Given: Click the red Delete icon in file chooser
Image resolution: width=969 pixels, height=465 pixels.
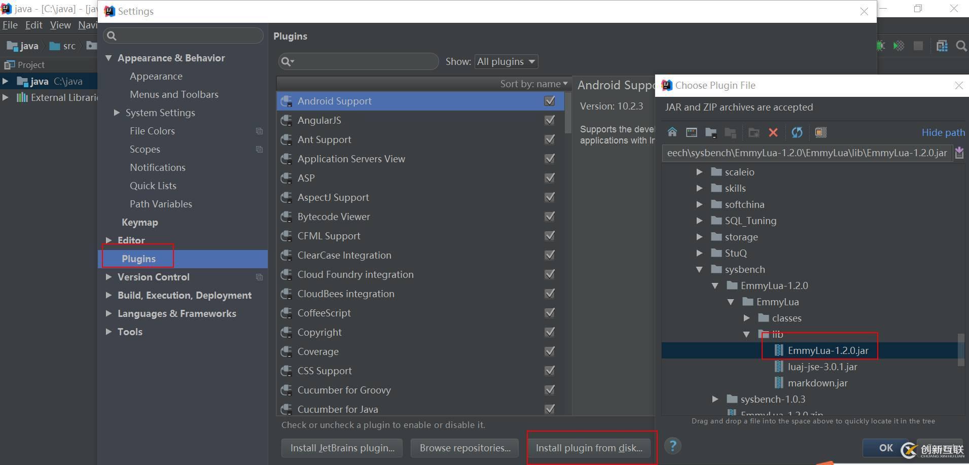Looking at the screenshot, I should coord(773,132).
